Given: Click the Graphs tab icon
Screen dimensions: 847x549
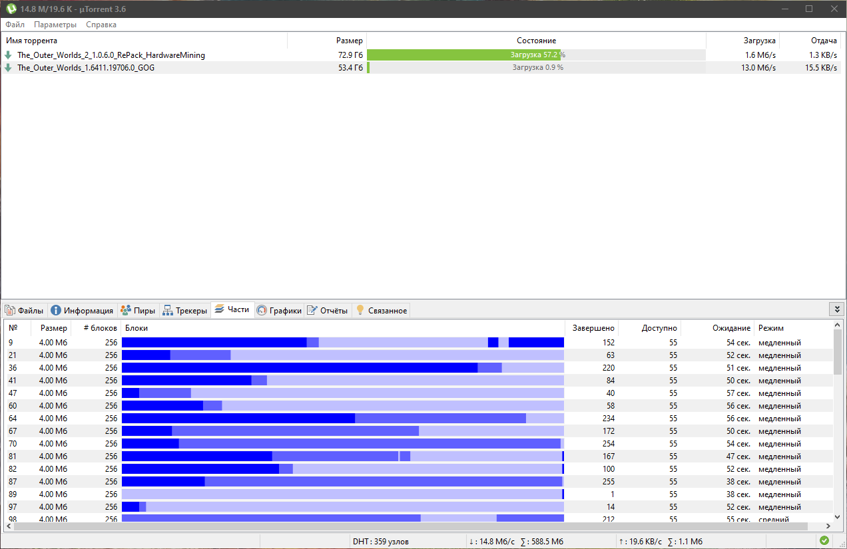Looking at the screenshot, I should click(262, 311).
